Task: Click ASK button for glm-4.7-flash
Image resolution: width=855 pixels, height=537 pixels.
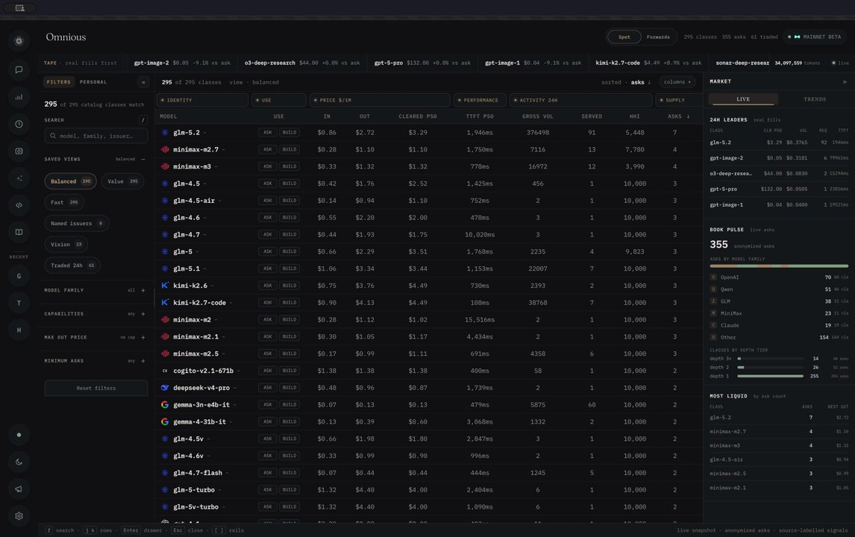Action: (x=268, y=473)
